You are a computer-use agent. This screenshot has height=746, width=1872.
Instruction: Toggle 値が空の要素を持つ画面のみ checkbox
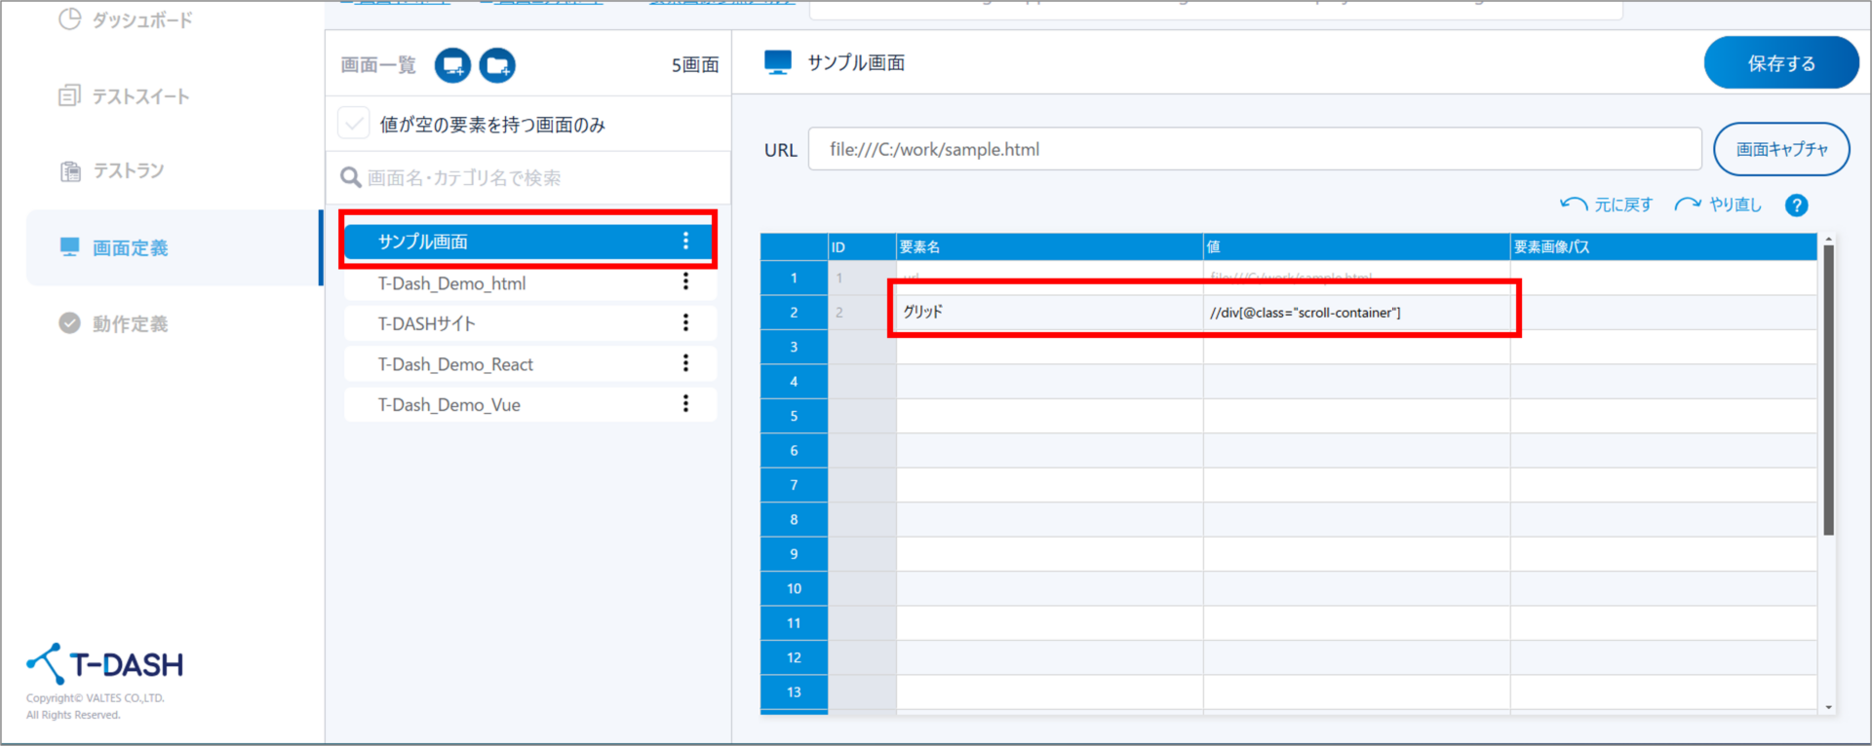click(353, 124)
